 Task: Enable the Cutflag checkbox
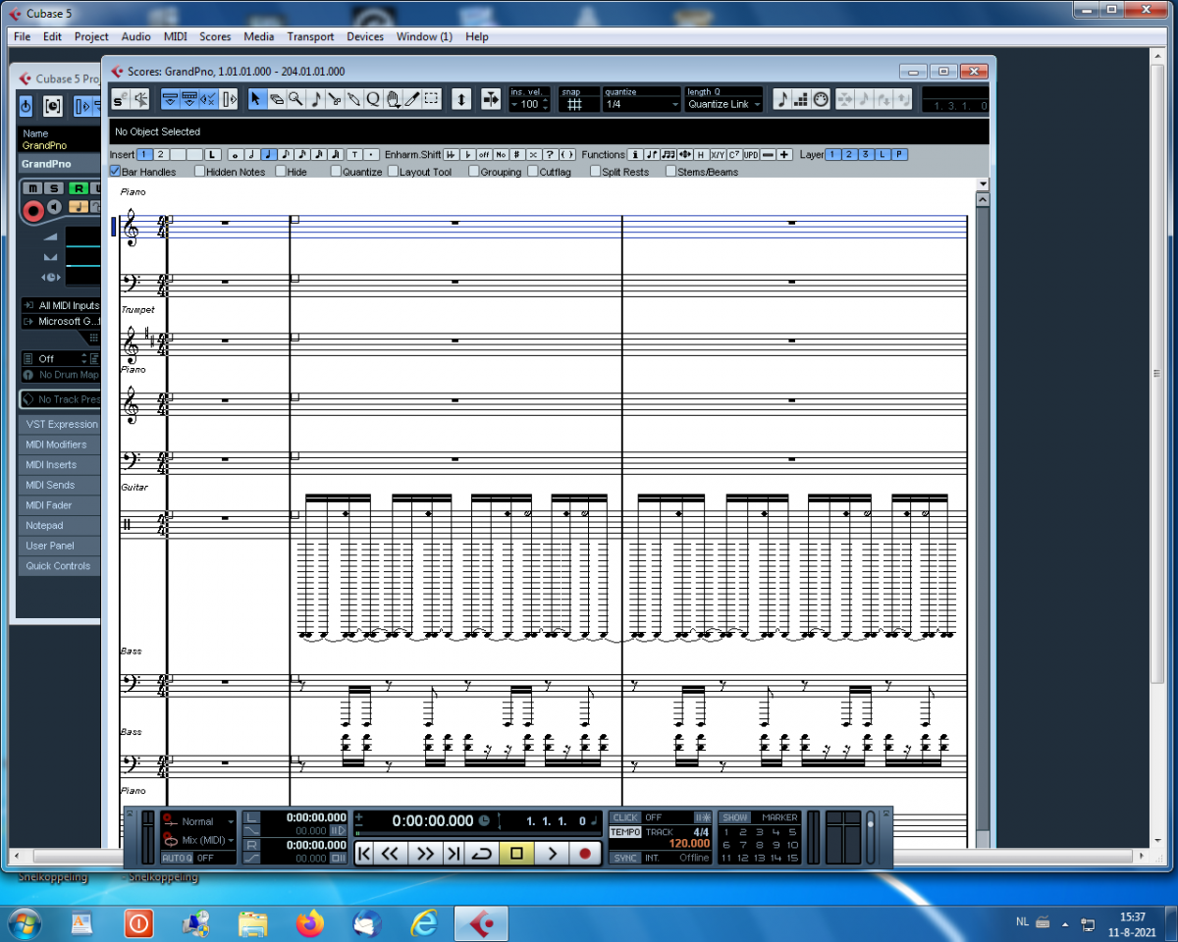coord(533,172)
